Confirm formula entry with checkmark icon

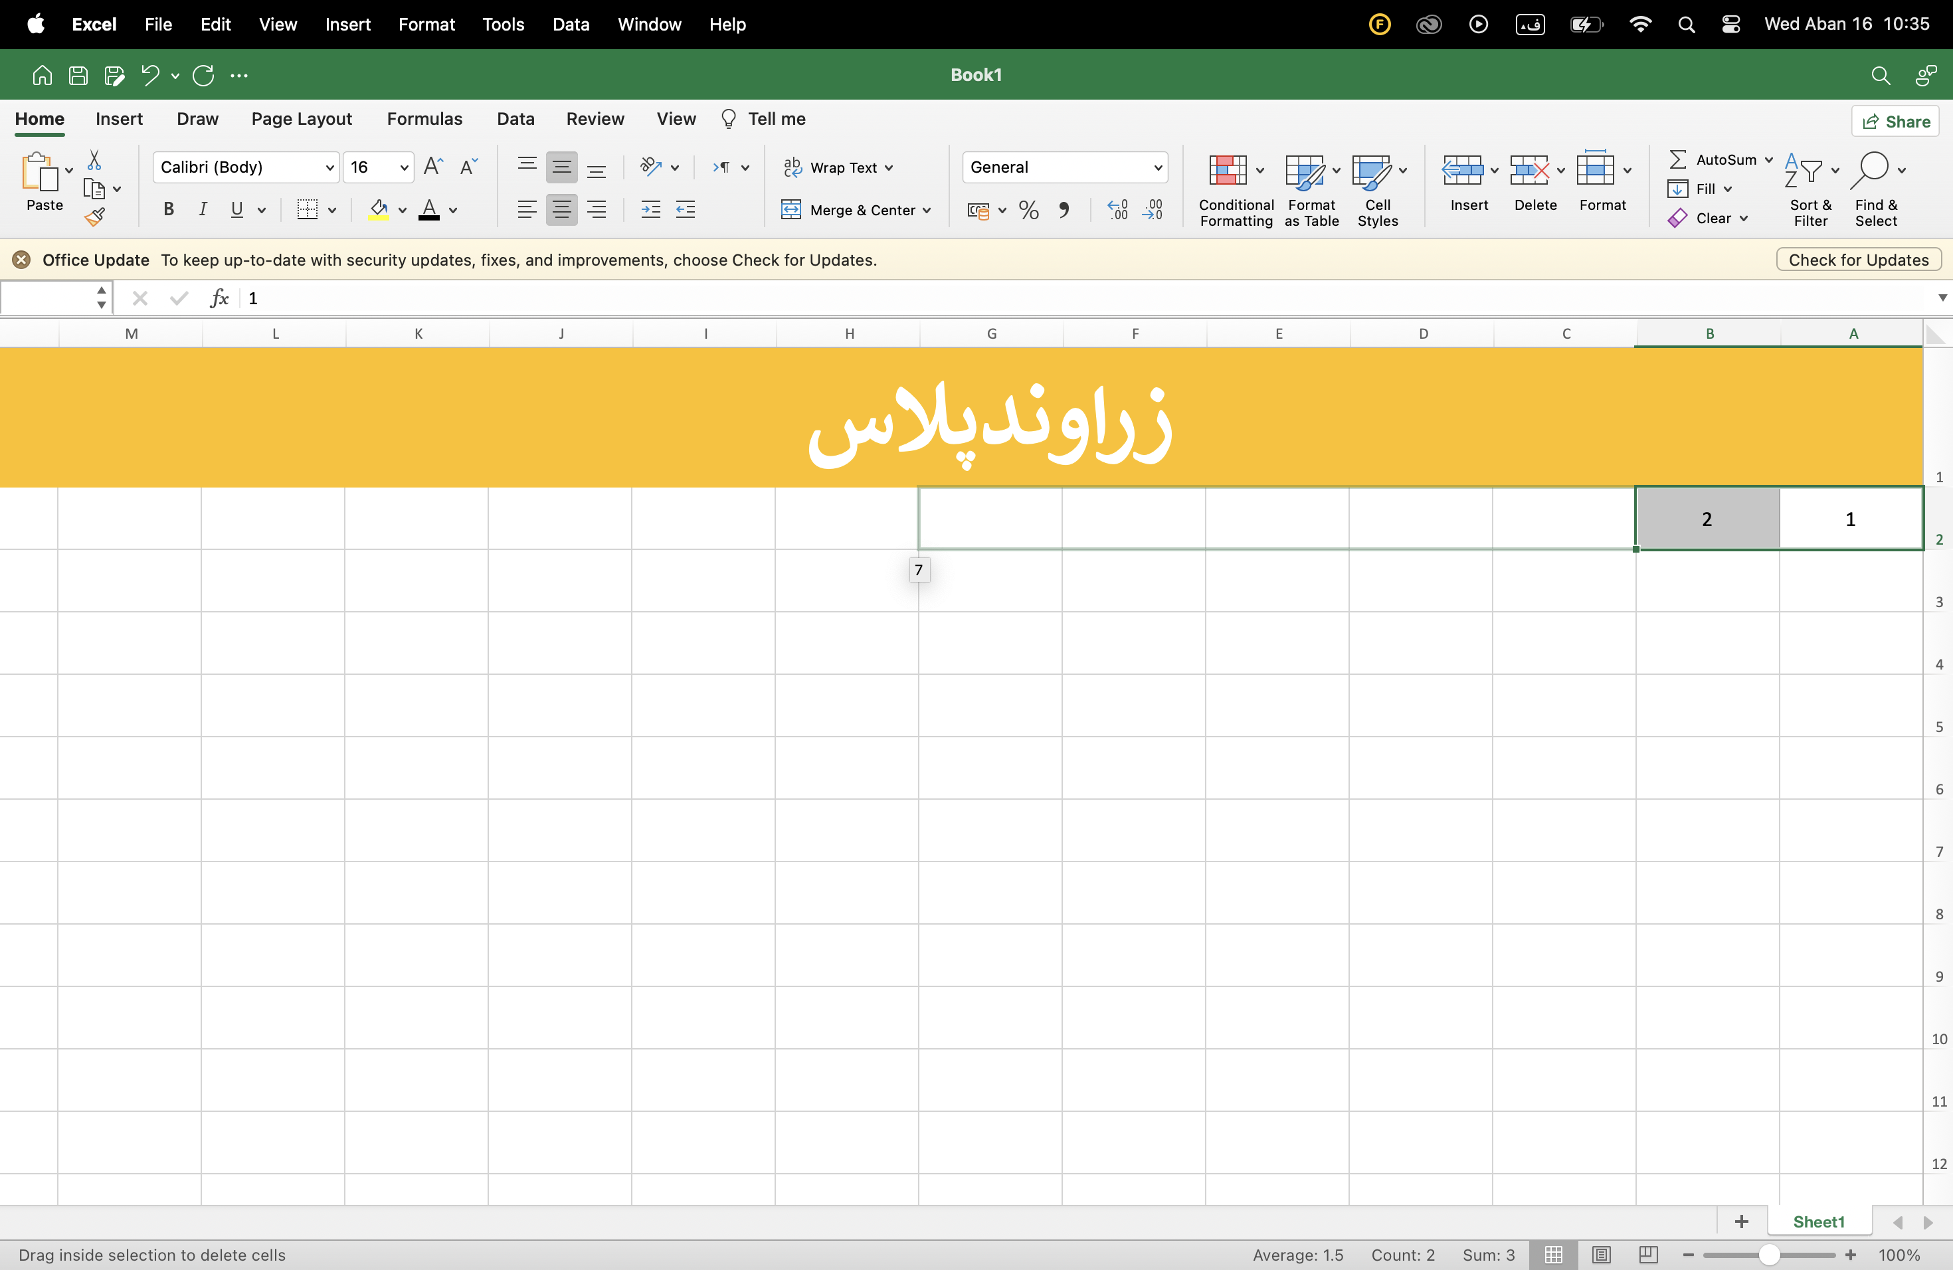pos(179,298)
